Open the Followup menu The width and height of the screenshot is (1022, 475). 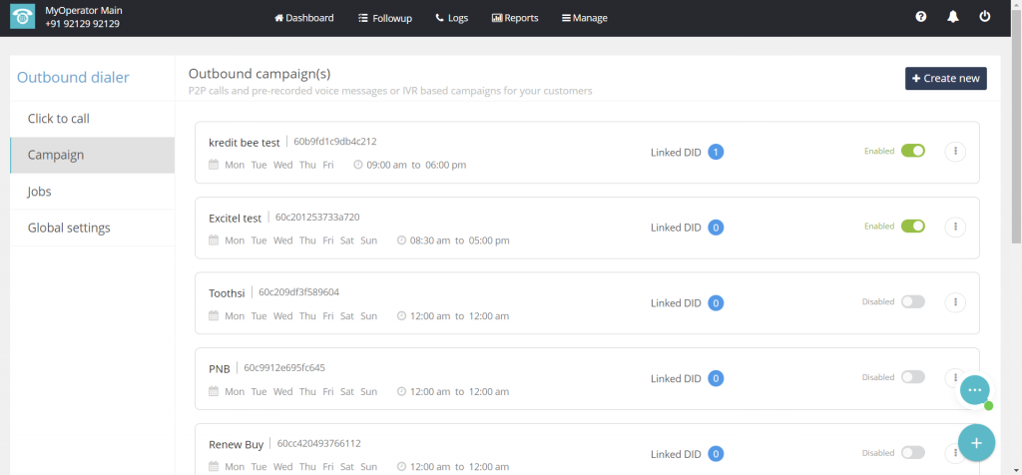pyautogui.click(x=385, y=18)
